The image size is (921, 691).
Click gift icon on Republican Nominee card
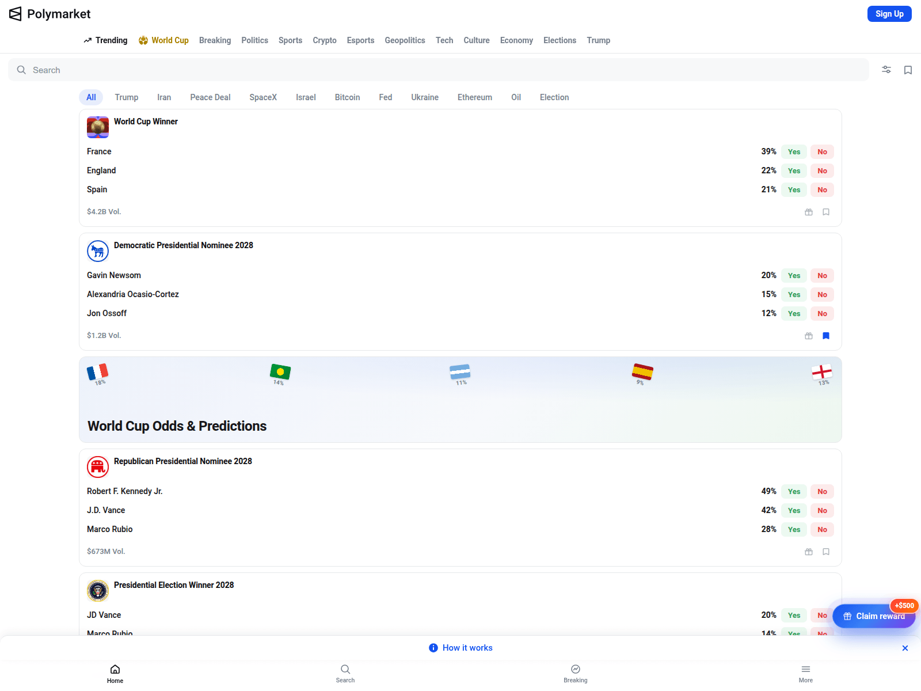coord(809,552)
